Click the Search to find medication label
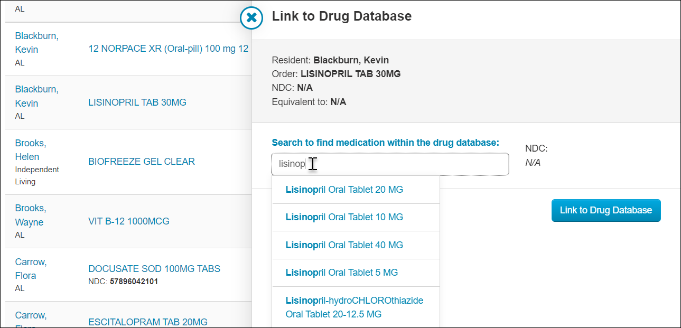The image size is (681, 328). pos(385,143)
